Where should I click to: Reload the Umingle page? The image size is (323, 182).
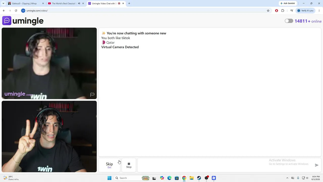pos(16,11)
